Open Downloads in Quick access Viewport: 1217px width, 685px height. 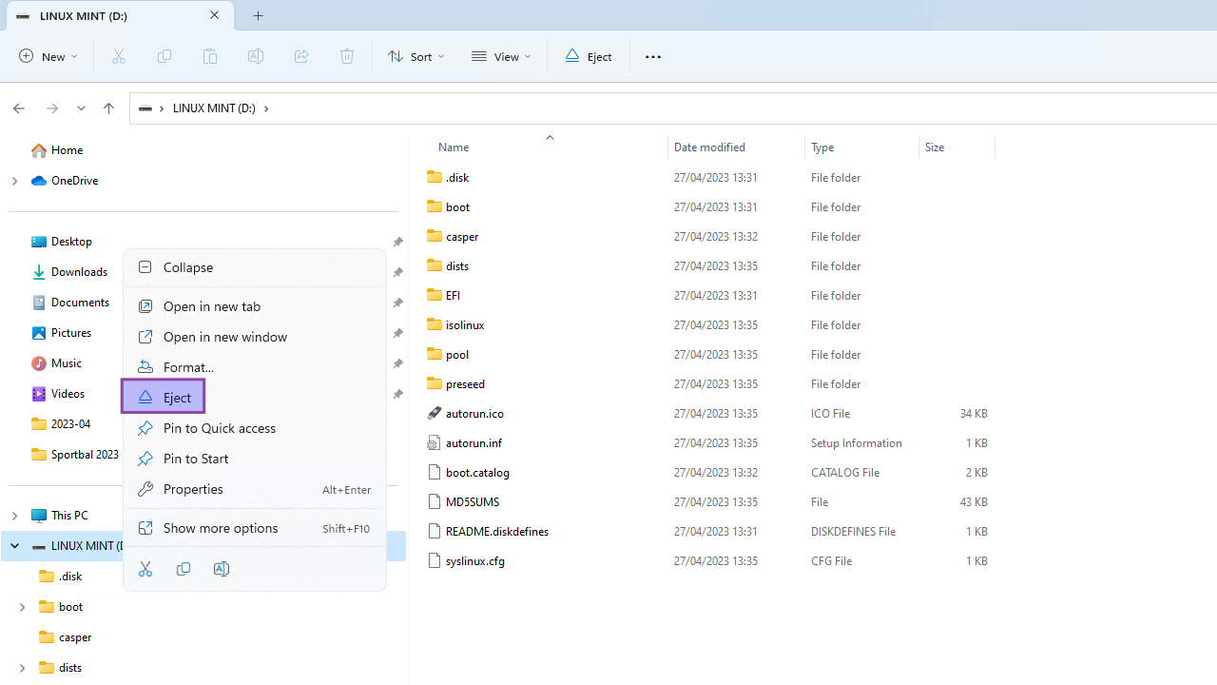pos(69,272)
